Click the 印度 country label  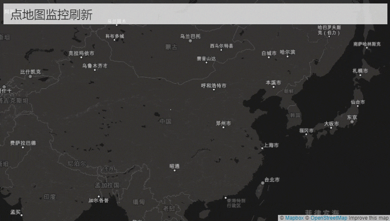pyautogui.click(x=50, y=197)
